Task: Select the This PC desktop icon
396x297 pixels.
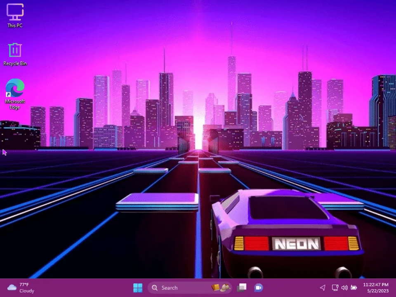Action: click(15, 15)
